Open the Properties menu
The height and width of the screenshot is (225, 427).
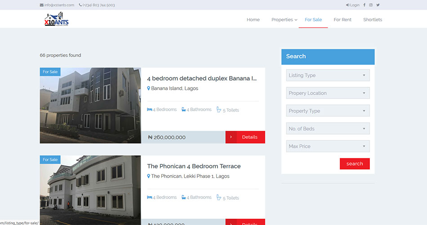point(284,20)
